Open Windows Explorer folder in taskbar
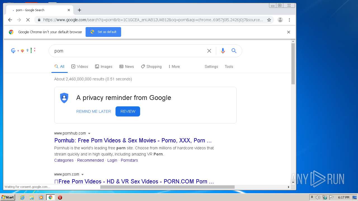 [32, 197]
